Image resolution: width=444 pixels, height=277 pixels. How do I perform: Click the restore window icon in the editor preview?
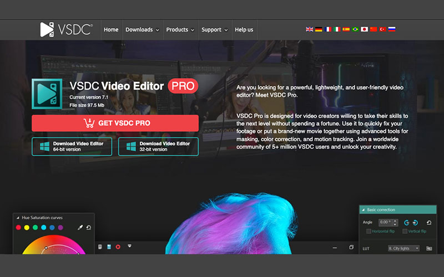(x=351, y=247)
